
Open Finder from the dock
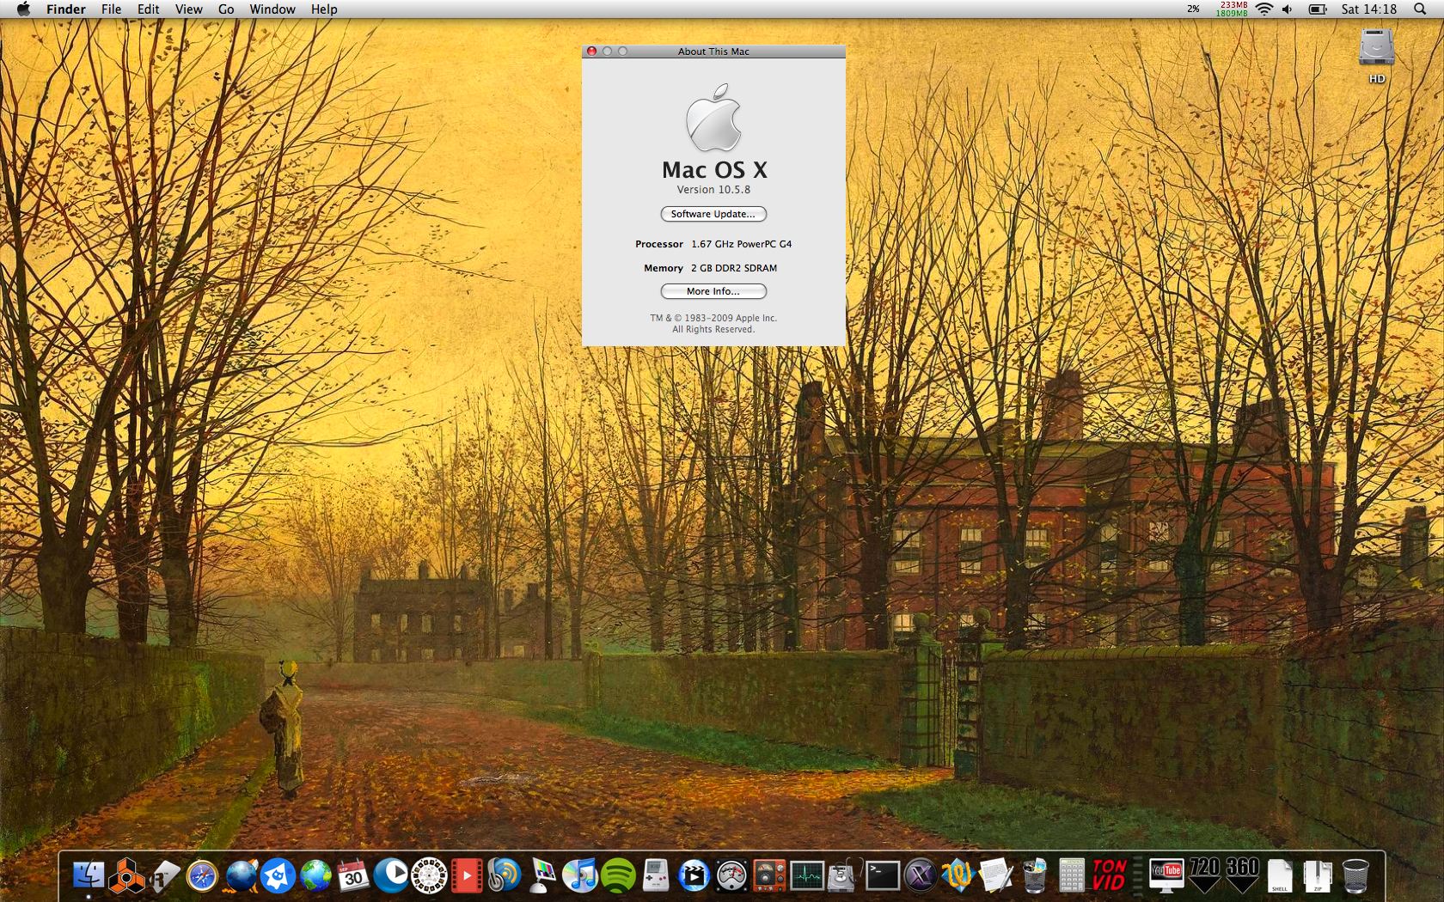89,875
